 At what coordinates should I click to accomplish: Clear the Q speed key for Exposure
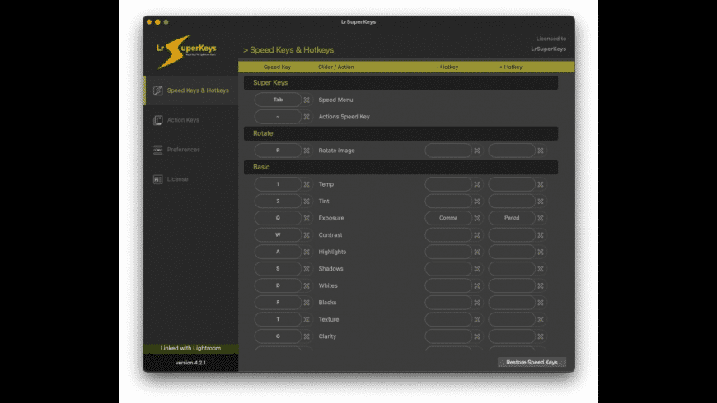coord(307,218)
